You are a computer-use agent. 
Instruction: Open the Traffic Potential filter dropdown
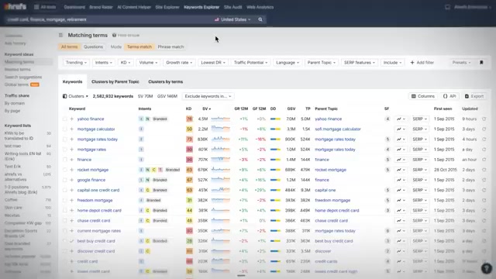tap(250, 63)
